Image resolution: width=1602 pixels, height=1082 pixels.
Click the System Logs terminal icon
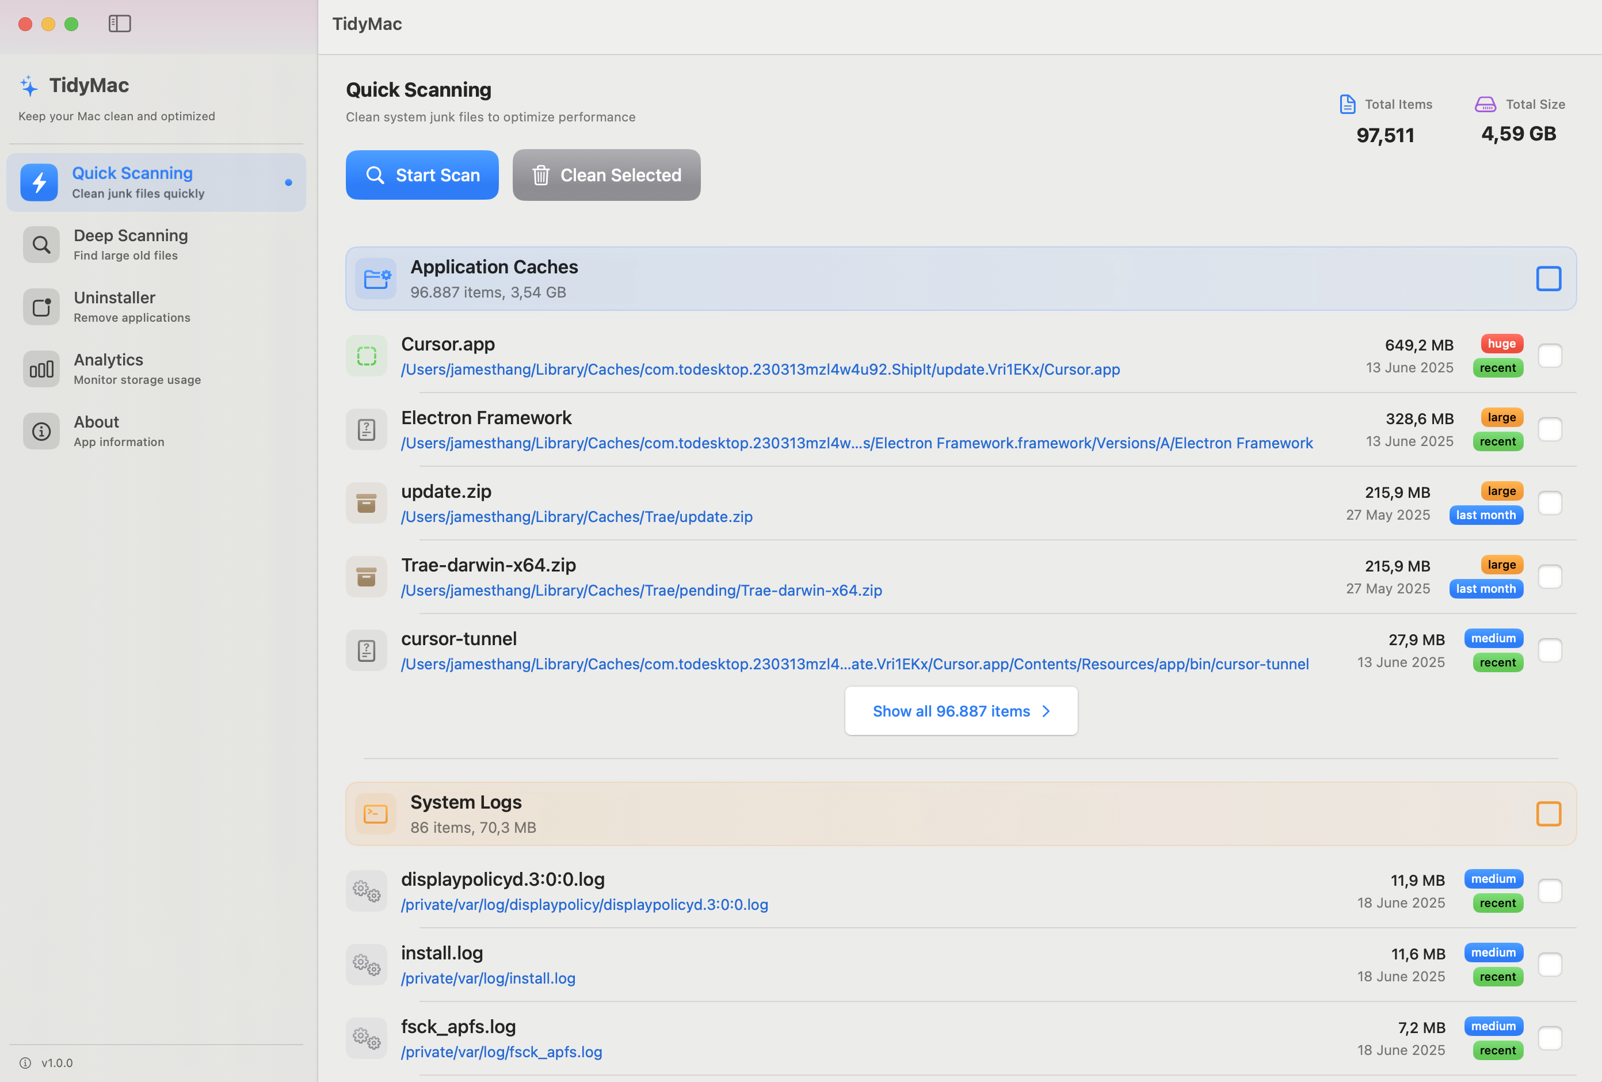click(x=376, y=814)
